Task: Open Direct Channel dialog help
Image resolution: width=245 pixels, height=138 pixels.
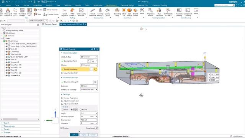Action: pos(95,49)
